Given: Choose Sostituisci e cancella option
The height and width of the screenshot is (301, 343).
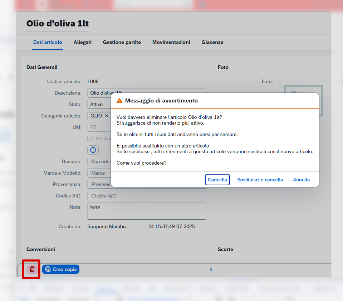Looking at the screenshot, I should point(260,180).
